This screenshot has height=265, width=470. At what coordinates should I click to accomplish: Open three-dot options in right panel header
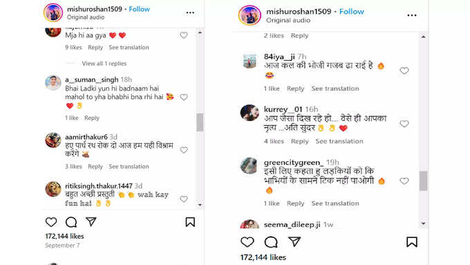[x=412, y=15]
